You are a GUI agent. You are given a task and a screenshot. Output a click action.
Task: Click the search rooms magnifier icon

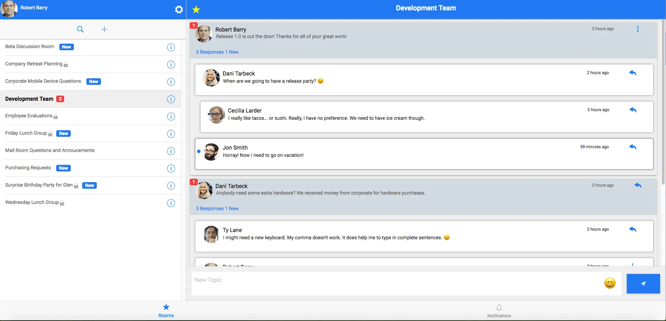[80, 29]
